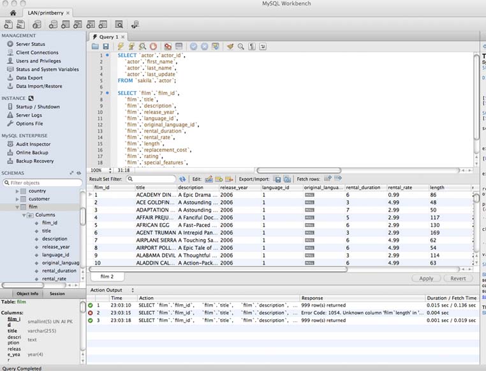Switch to the Object Info tab
The width and height of the screenshot is (486, 371).
click(x=27, y=294)
